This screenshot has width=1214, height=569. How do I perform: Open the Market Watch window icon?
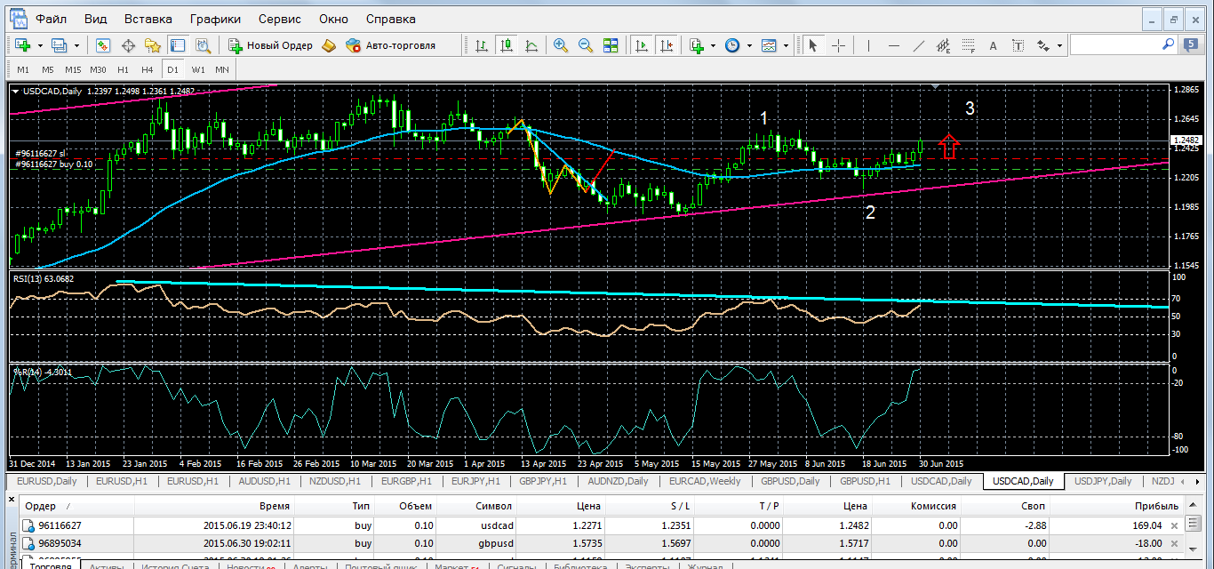pos(103,45)
